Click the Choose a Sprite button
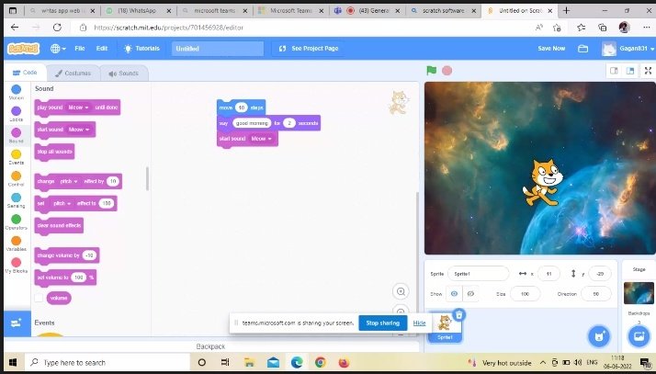656x374 pixels. [x=599, y=336]
